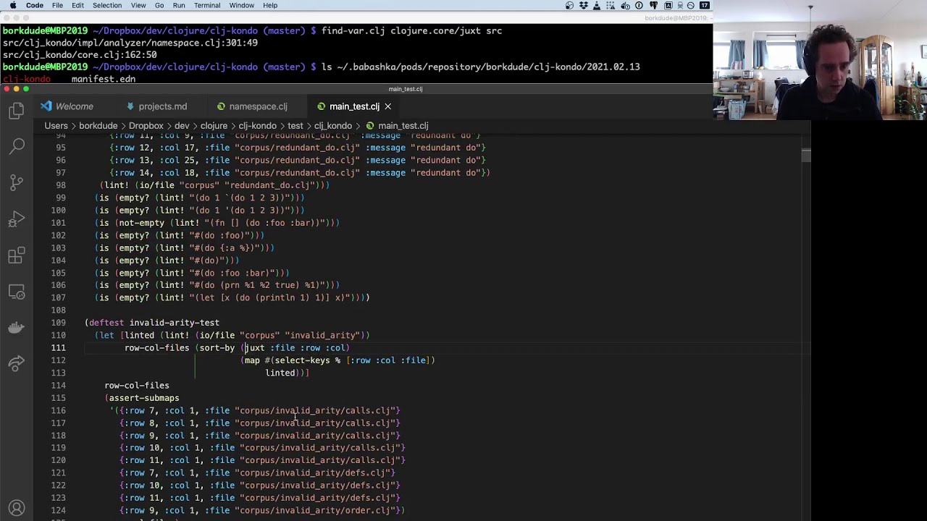Image resolution: width=927 pixels, height=521 pixels.
Task: Open the Docker view in the activity bar
Action: point(17,328)
